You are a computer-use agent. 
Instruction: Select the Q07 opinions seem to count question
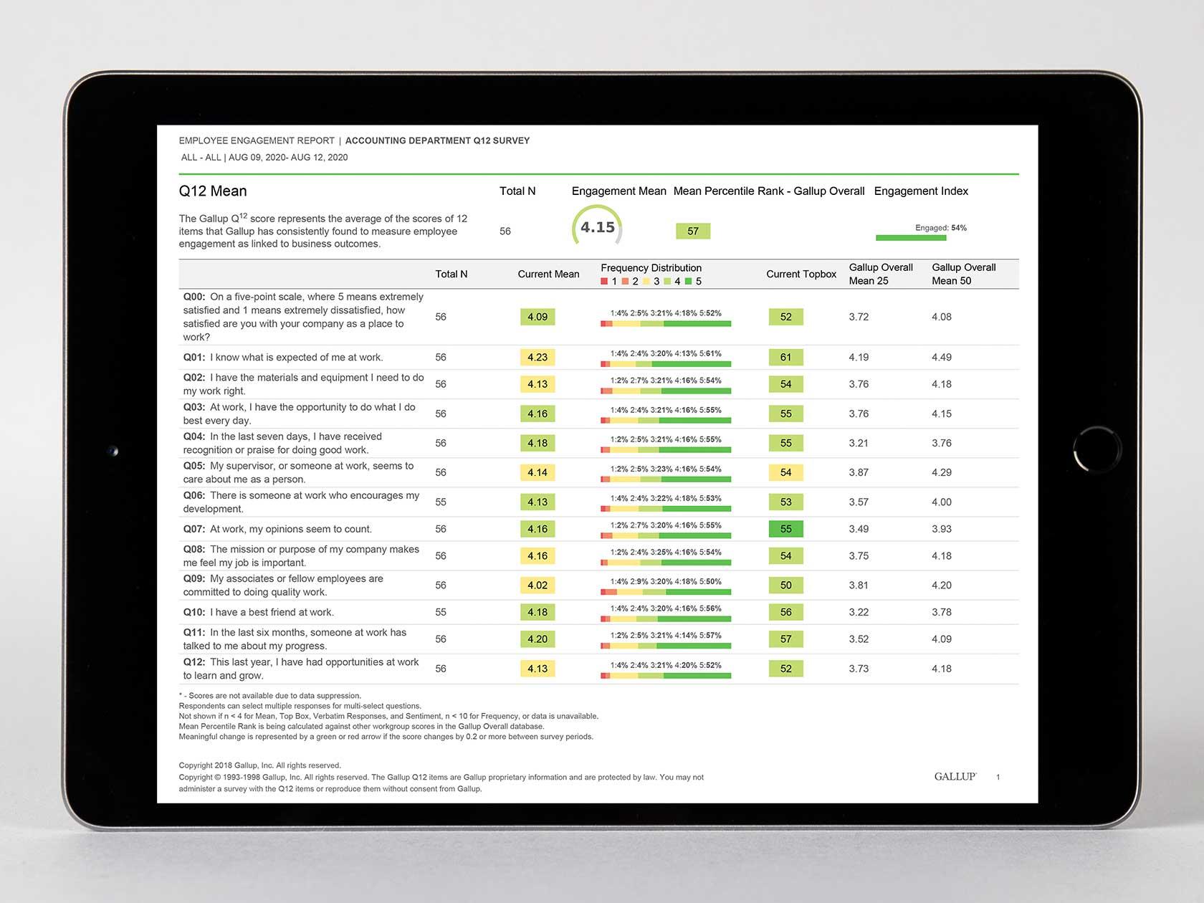277,529
